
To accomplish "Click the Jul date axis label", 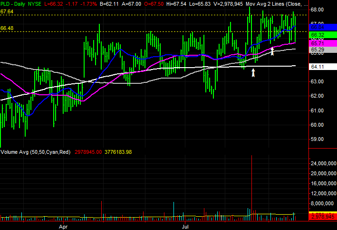I will click(185, 227).
